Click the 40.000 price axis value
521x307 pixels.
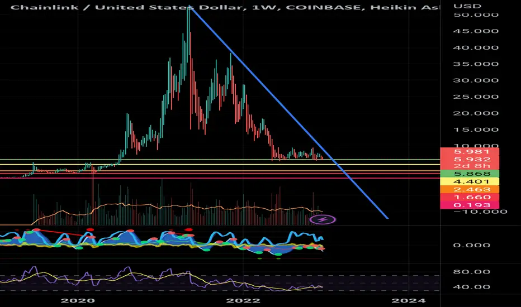[x=476, y=47]
